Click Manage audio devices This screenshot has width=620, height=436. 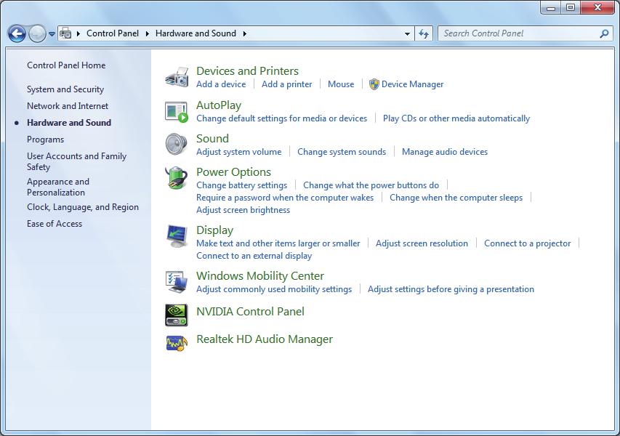[444, 152]
